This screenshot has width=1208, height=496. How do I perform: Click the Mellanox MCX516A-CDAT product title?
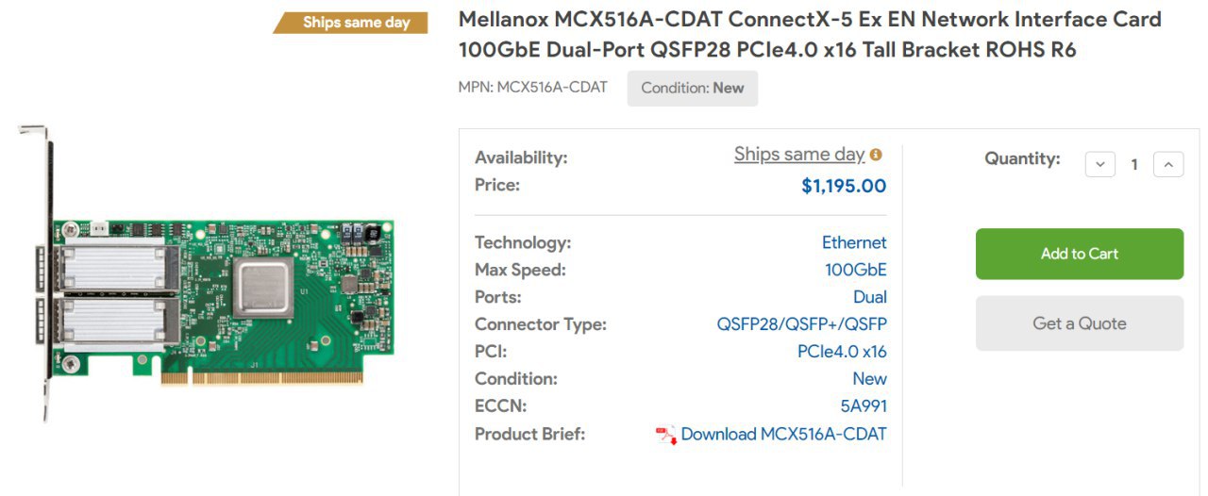click(x=809, y=34)
